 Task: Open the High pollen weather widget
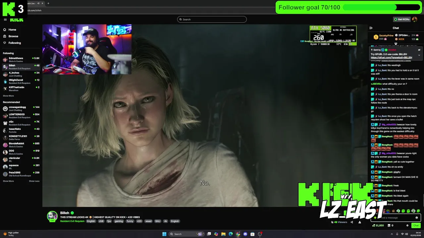click(11, 234)
